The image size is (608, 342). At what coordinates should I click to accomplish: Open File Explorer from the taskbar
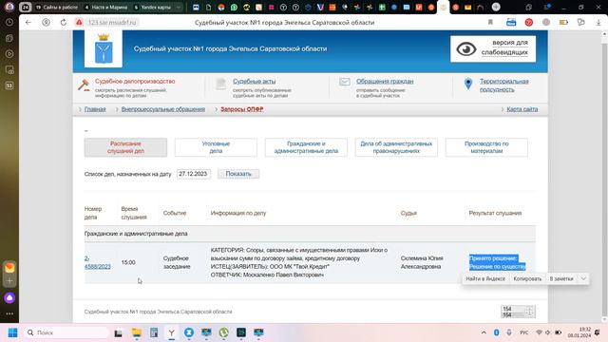tap(137, 332)
